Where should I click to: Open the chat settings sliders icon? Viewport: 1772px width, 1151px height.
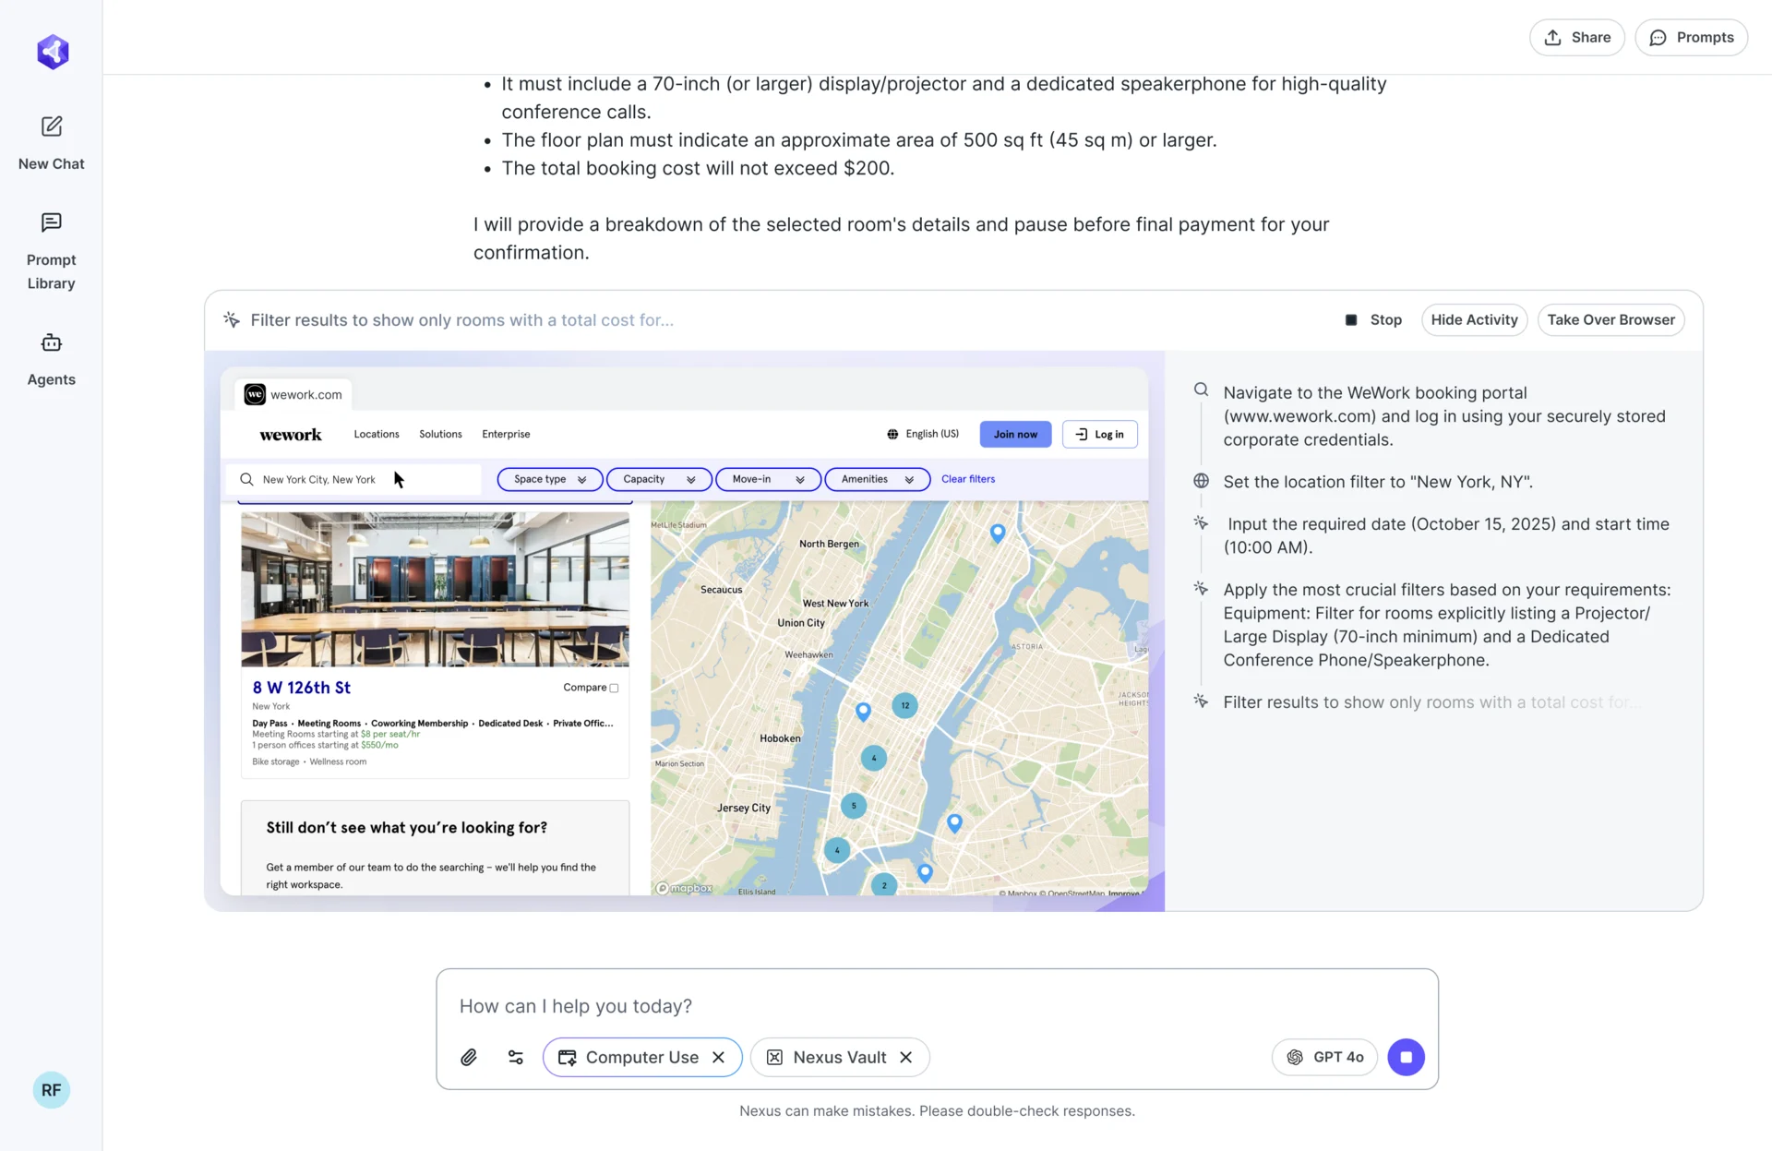[516, 1057]
